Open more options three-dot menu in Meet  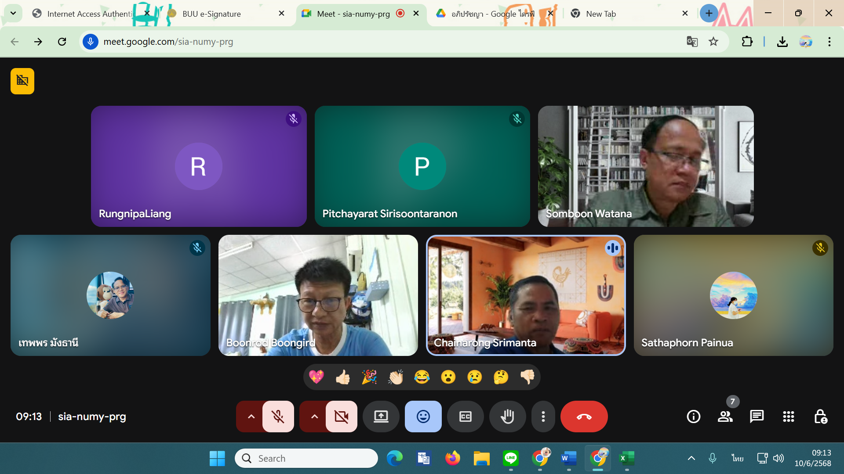point(543,417)
